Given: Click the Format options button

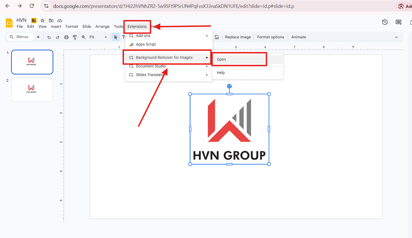Looking at the screenshot, I should 270,37.
